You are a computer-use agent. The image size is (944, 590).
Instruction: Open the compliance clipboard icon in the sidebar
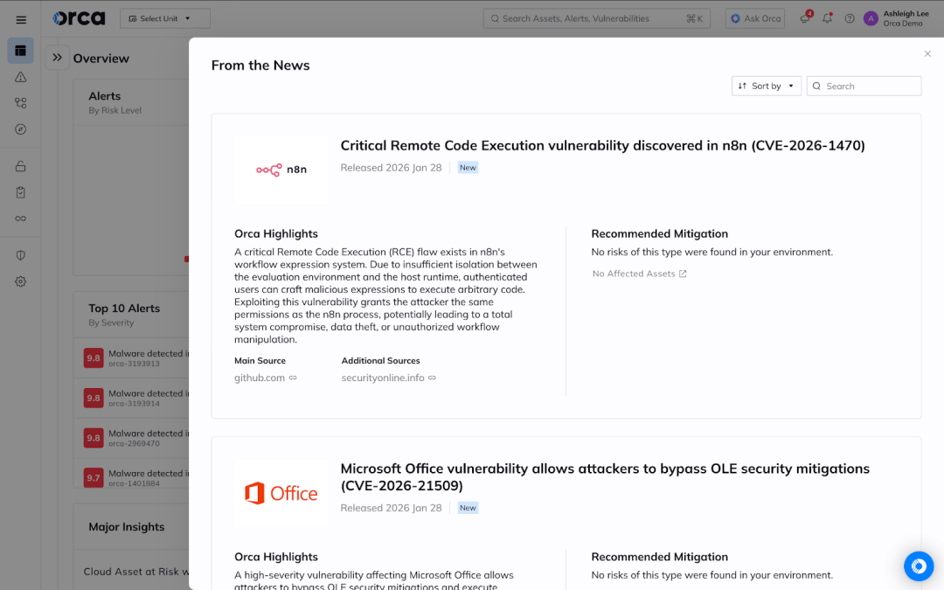(21, 191)
